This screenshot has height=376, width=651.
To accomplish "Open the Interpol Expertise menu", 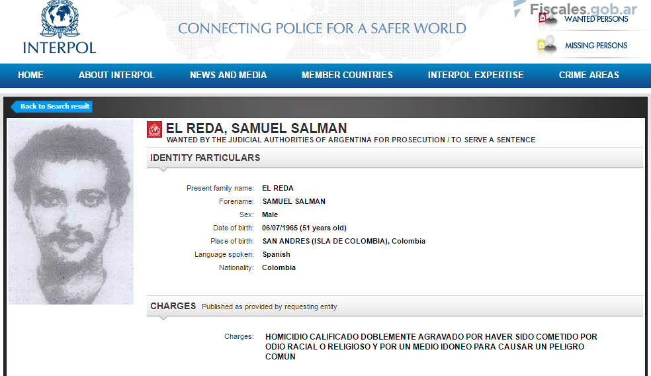I will tap(476, 75).
